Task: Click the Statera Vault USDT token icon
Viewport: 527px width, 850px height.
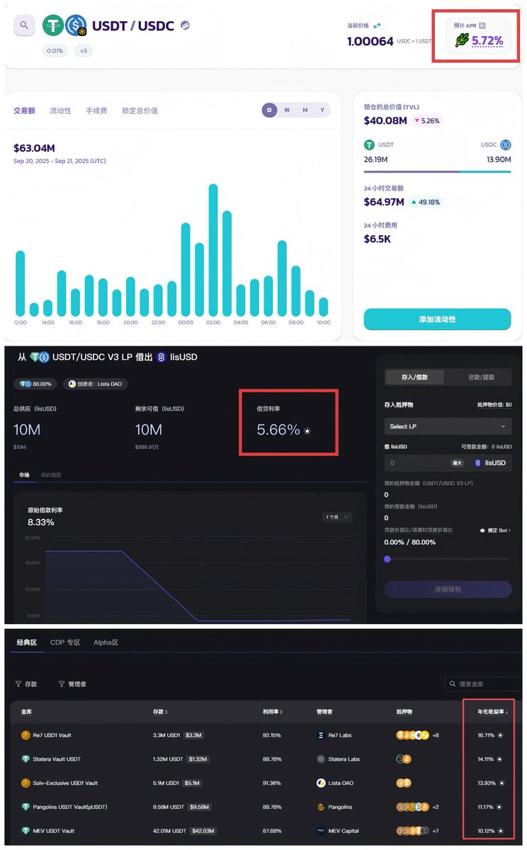Action: [25, 759]
